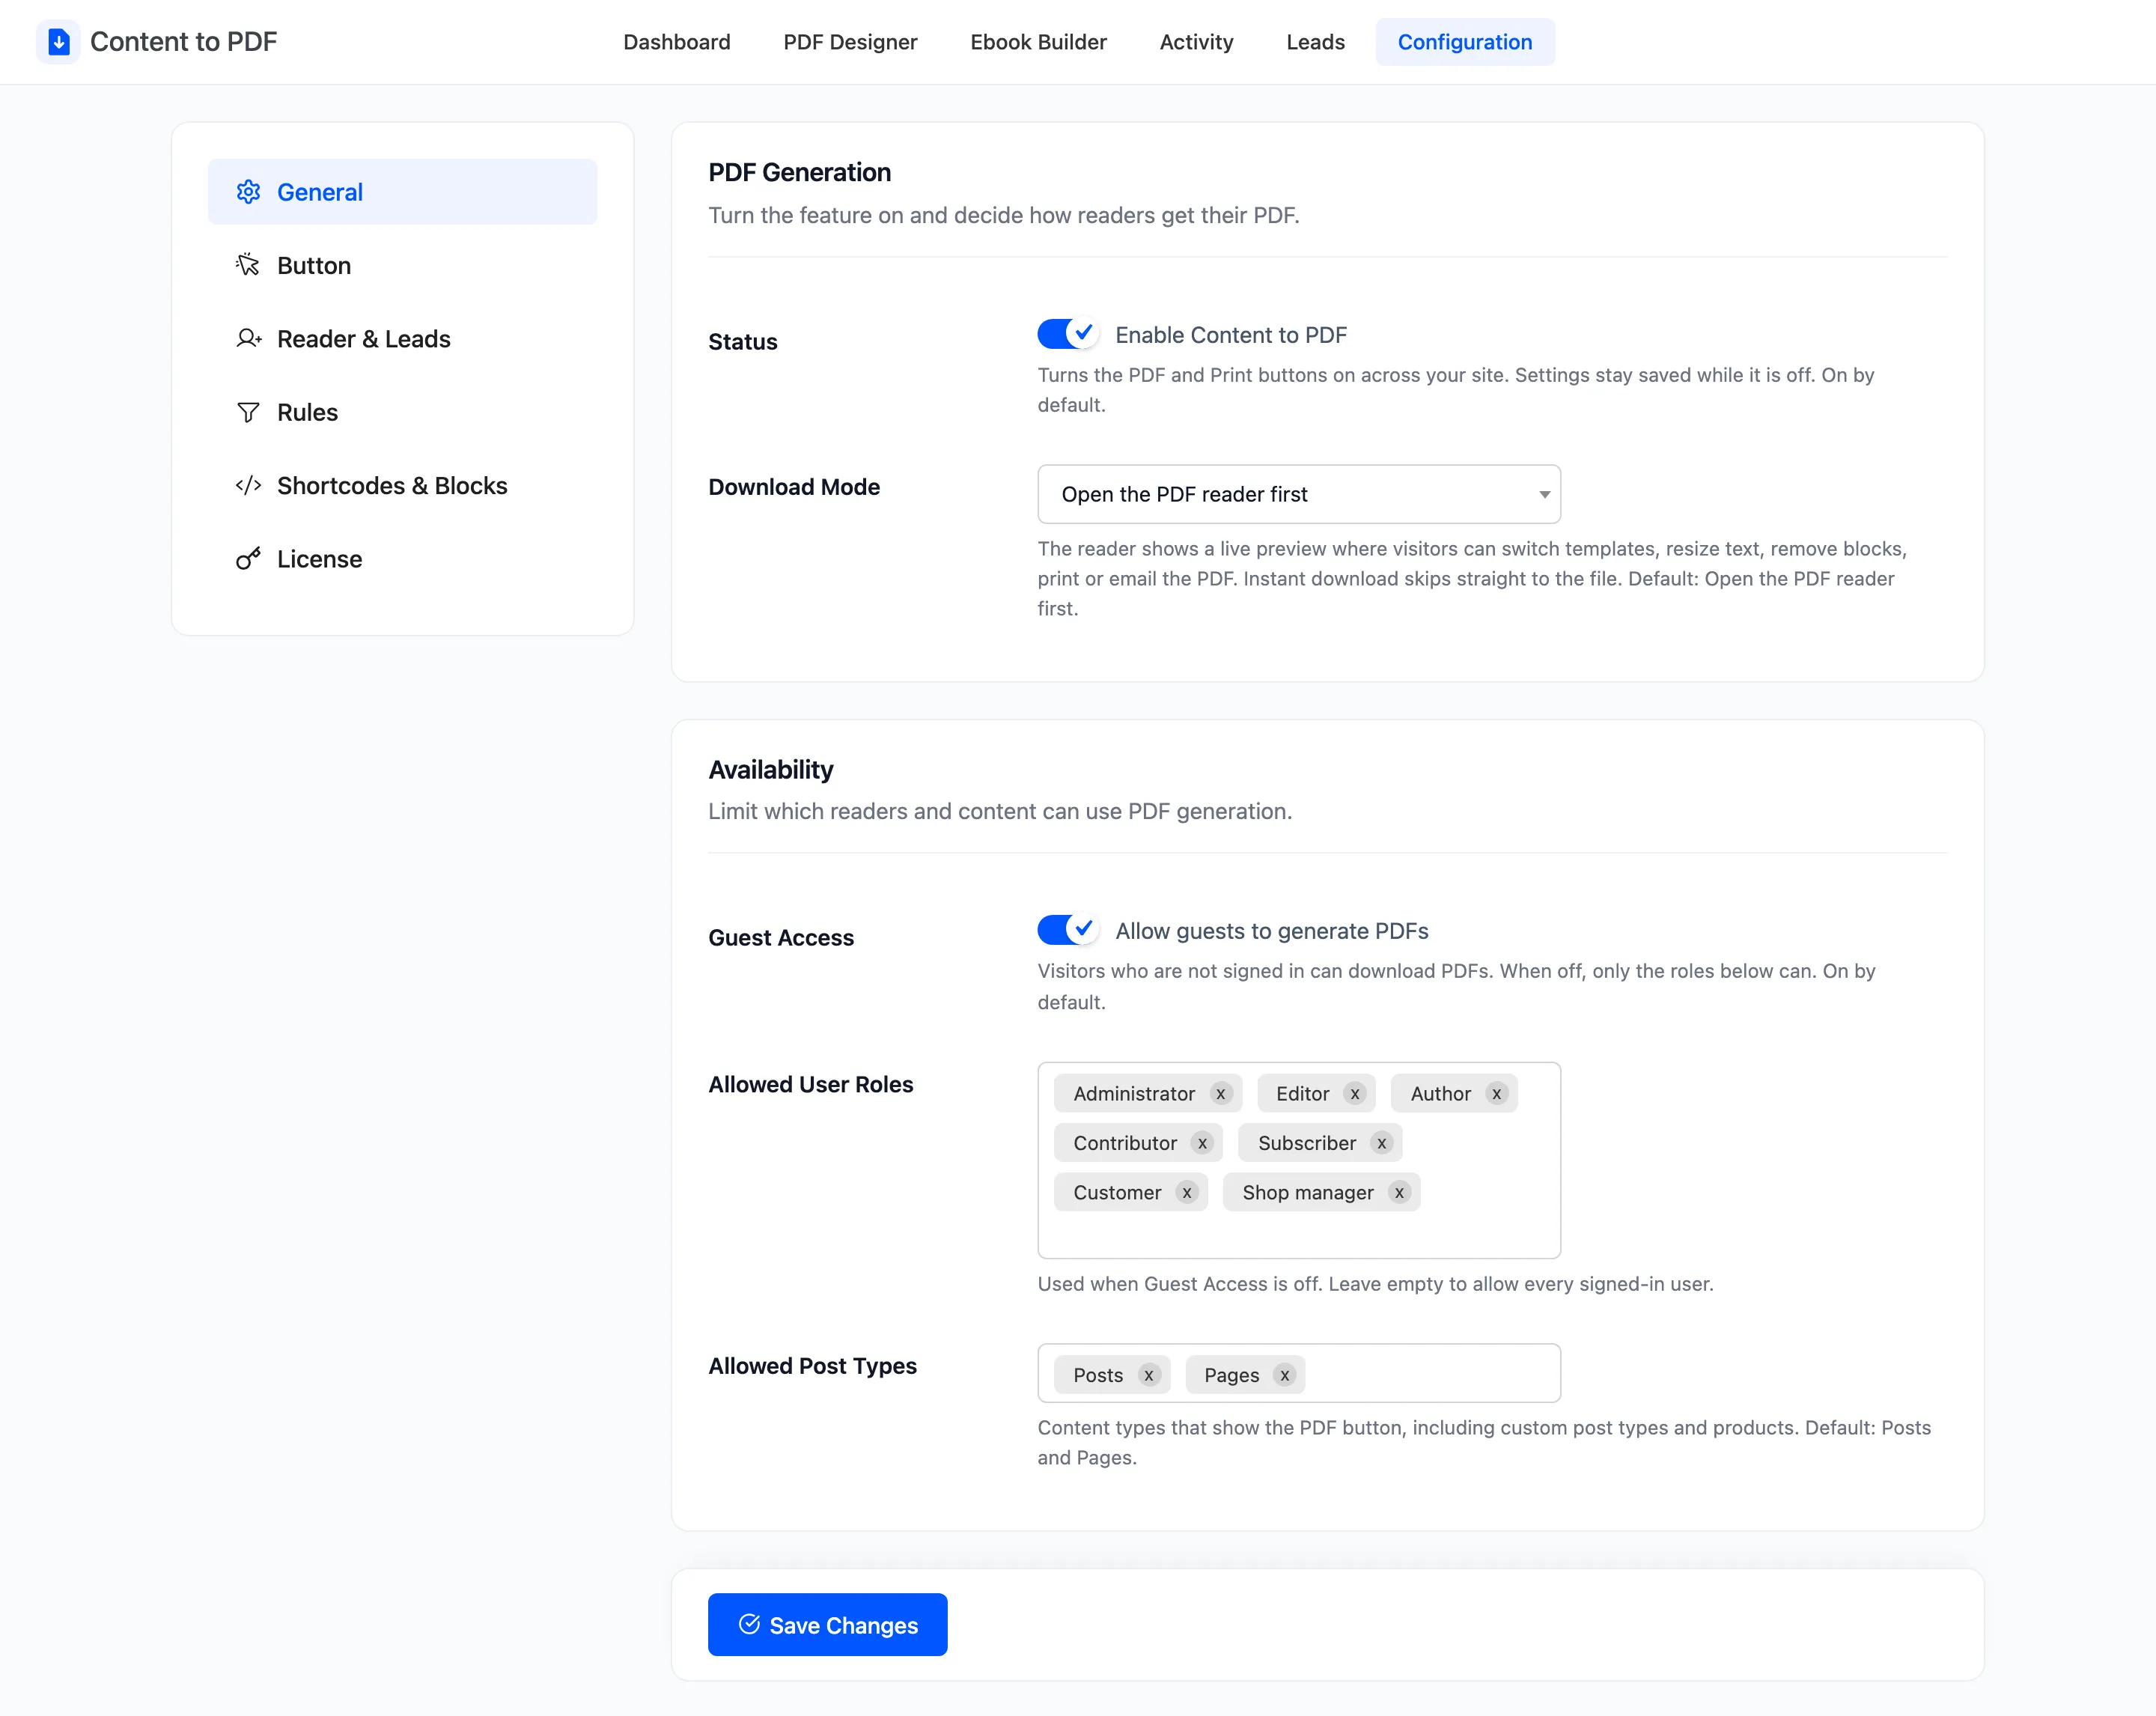Image resolution: width=2156 pixels, height=1716 pixels.
Task: Open the PDF Designer tab
Action: click(x=850, y=42)
